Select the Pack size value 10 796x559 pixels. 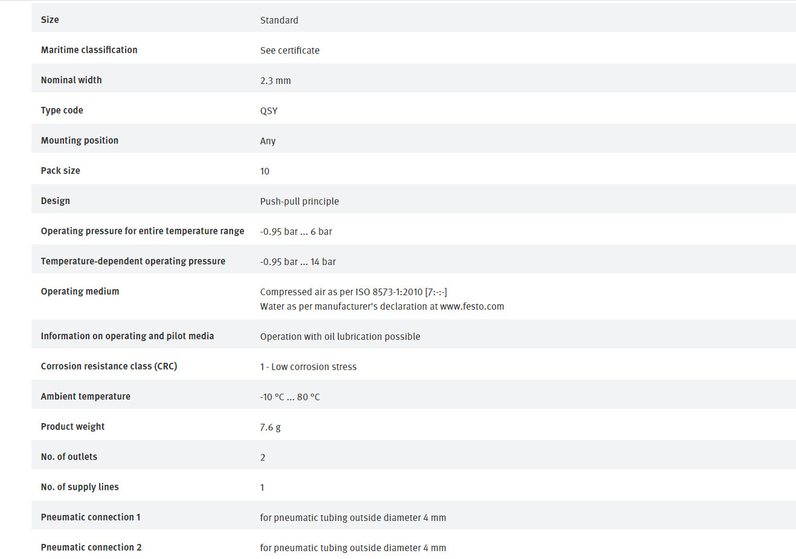coord(265,171)
